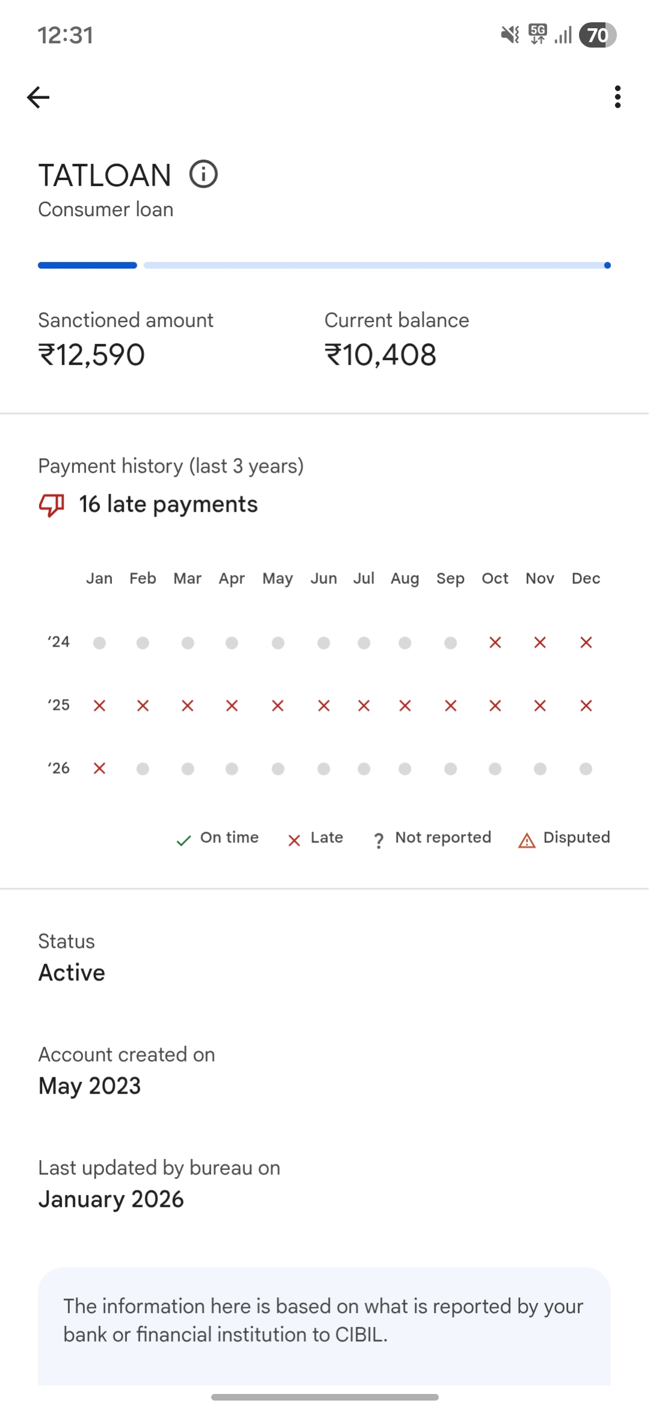Tap the thumbs-down late payments icon

[52, 505]
